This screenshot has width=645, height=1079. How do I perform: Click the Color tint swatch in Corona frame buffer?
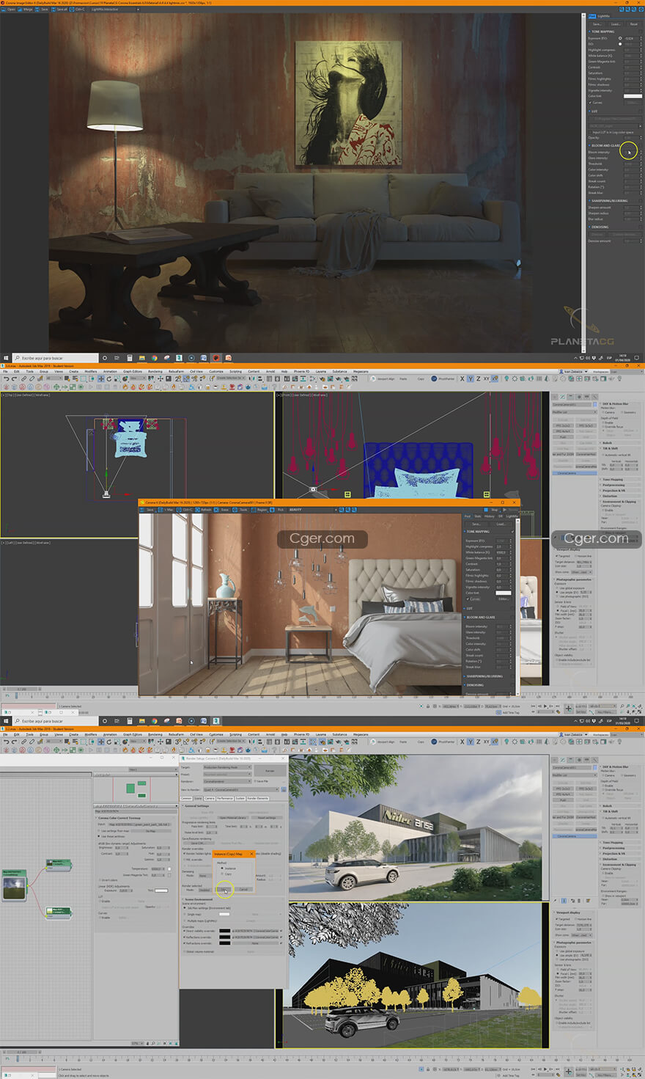click(x=503, y=593)
